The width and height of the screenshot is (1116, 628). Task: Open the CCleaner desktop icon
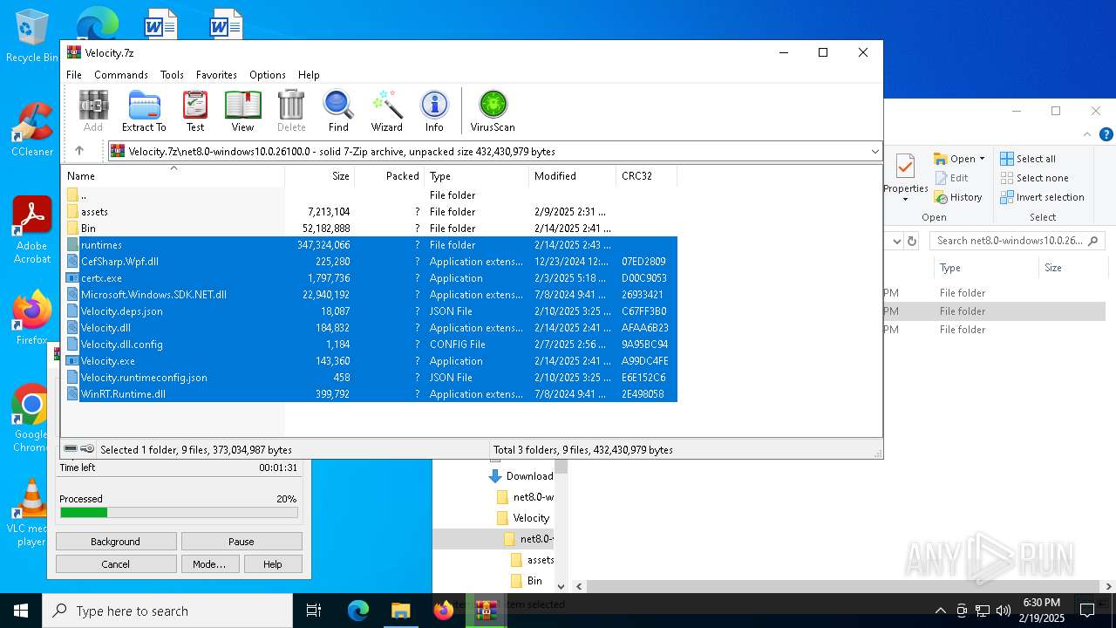tap(31, 129)
